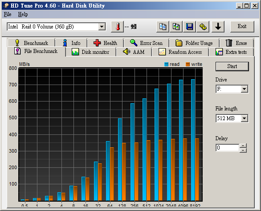The height and width of the screenshot is (211, 261).
Task: Maximize the HD Tune Pro window
Action: coord(246,6)
